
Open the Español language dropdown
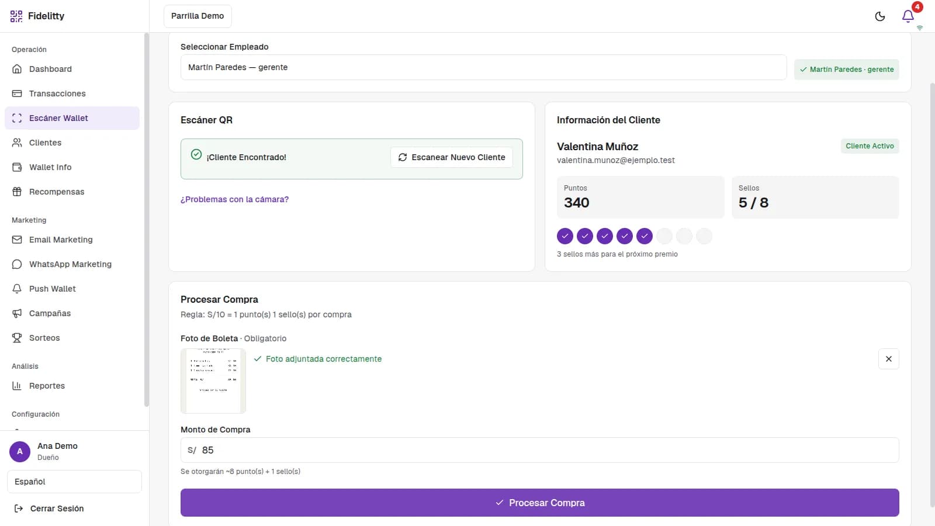pyautogui.click(x=74, y=482)
